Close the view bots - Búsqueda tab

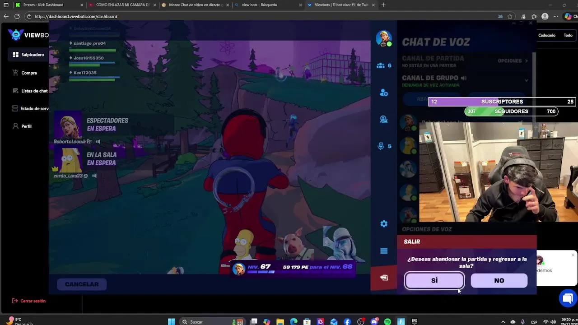300,5
